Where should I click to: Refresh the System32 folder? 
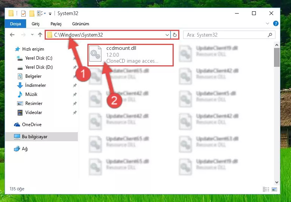(174, 35)
